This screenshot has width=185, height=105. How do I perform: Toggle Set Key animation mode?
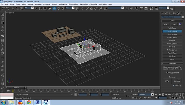pyautogui.click(x=135, y=98)
